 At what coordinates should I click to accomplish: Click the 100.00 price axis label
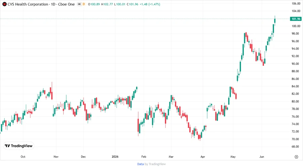pos(296,26)
